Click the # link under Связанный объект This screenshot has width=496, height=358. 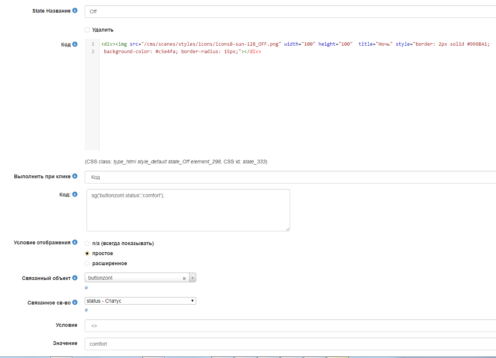(x=86, y=288)
